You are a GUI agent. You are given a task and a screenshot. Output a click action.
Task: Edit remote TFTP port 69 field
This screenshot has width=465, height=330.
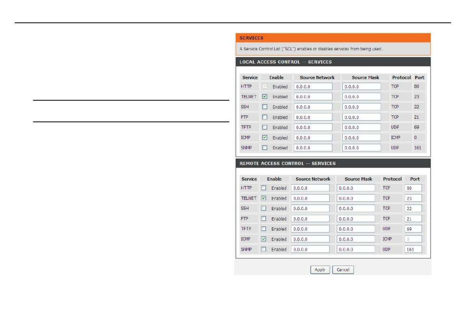click(x=413, y=229)
